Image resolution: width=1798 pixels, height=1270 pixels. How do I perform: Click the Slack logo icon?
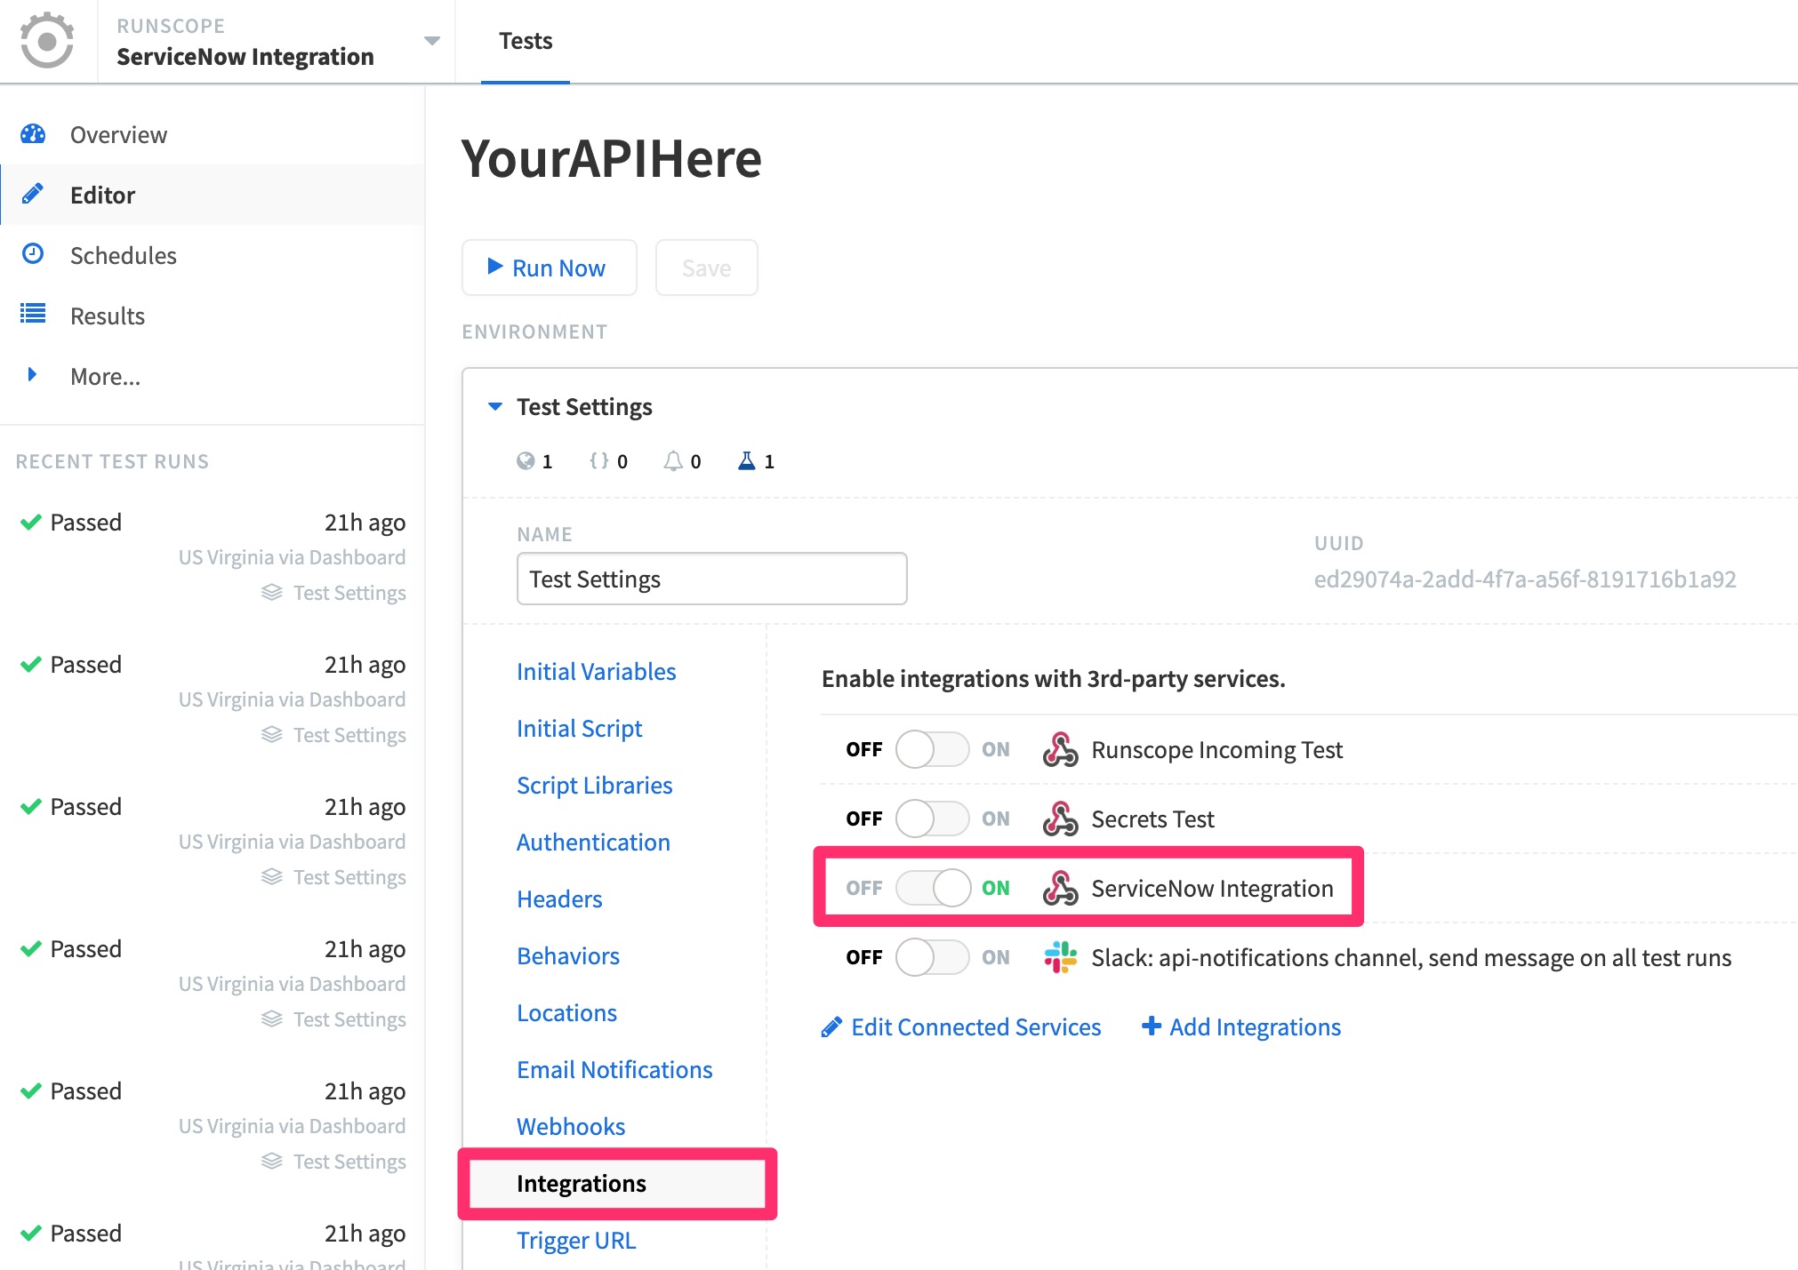pos(1060,957)
